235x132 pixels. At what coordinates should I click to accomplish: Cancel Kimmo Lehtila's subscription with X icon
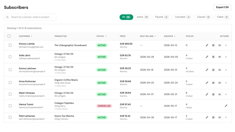point(226,45)
